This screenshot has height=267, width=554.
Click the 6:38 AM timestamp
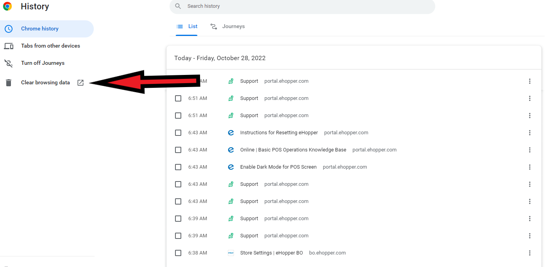pos(198,253)
